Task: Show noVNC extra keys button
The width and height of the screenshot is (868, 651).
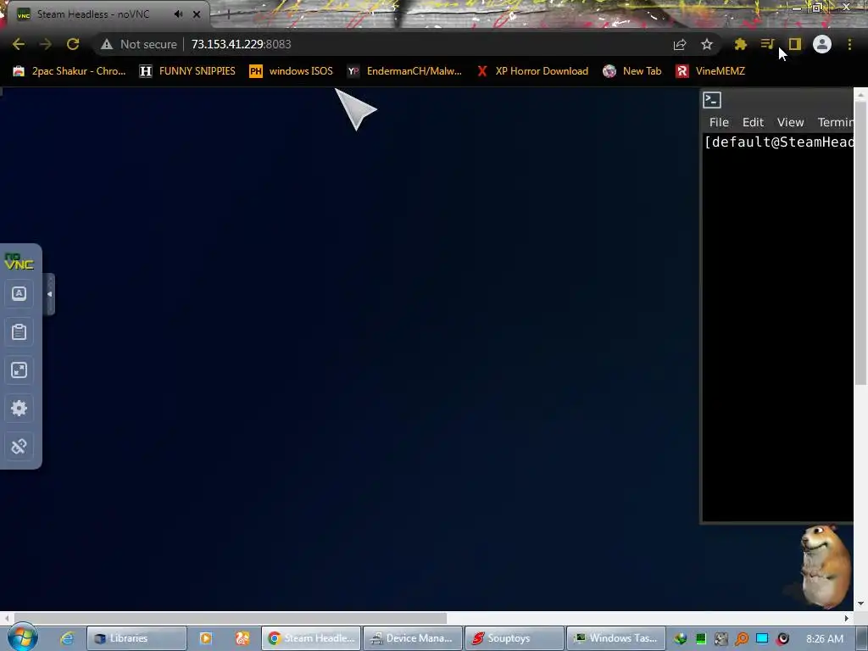Action: tap(19, 293)
